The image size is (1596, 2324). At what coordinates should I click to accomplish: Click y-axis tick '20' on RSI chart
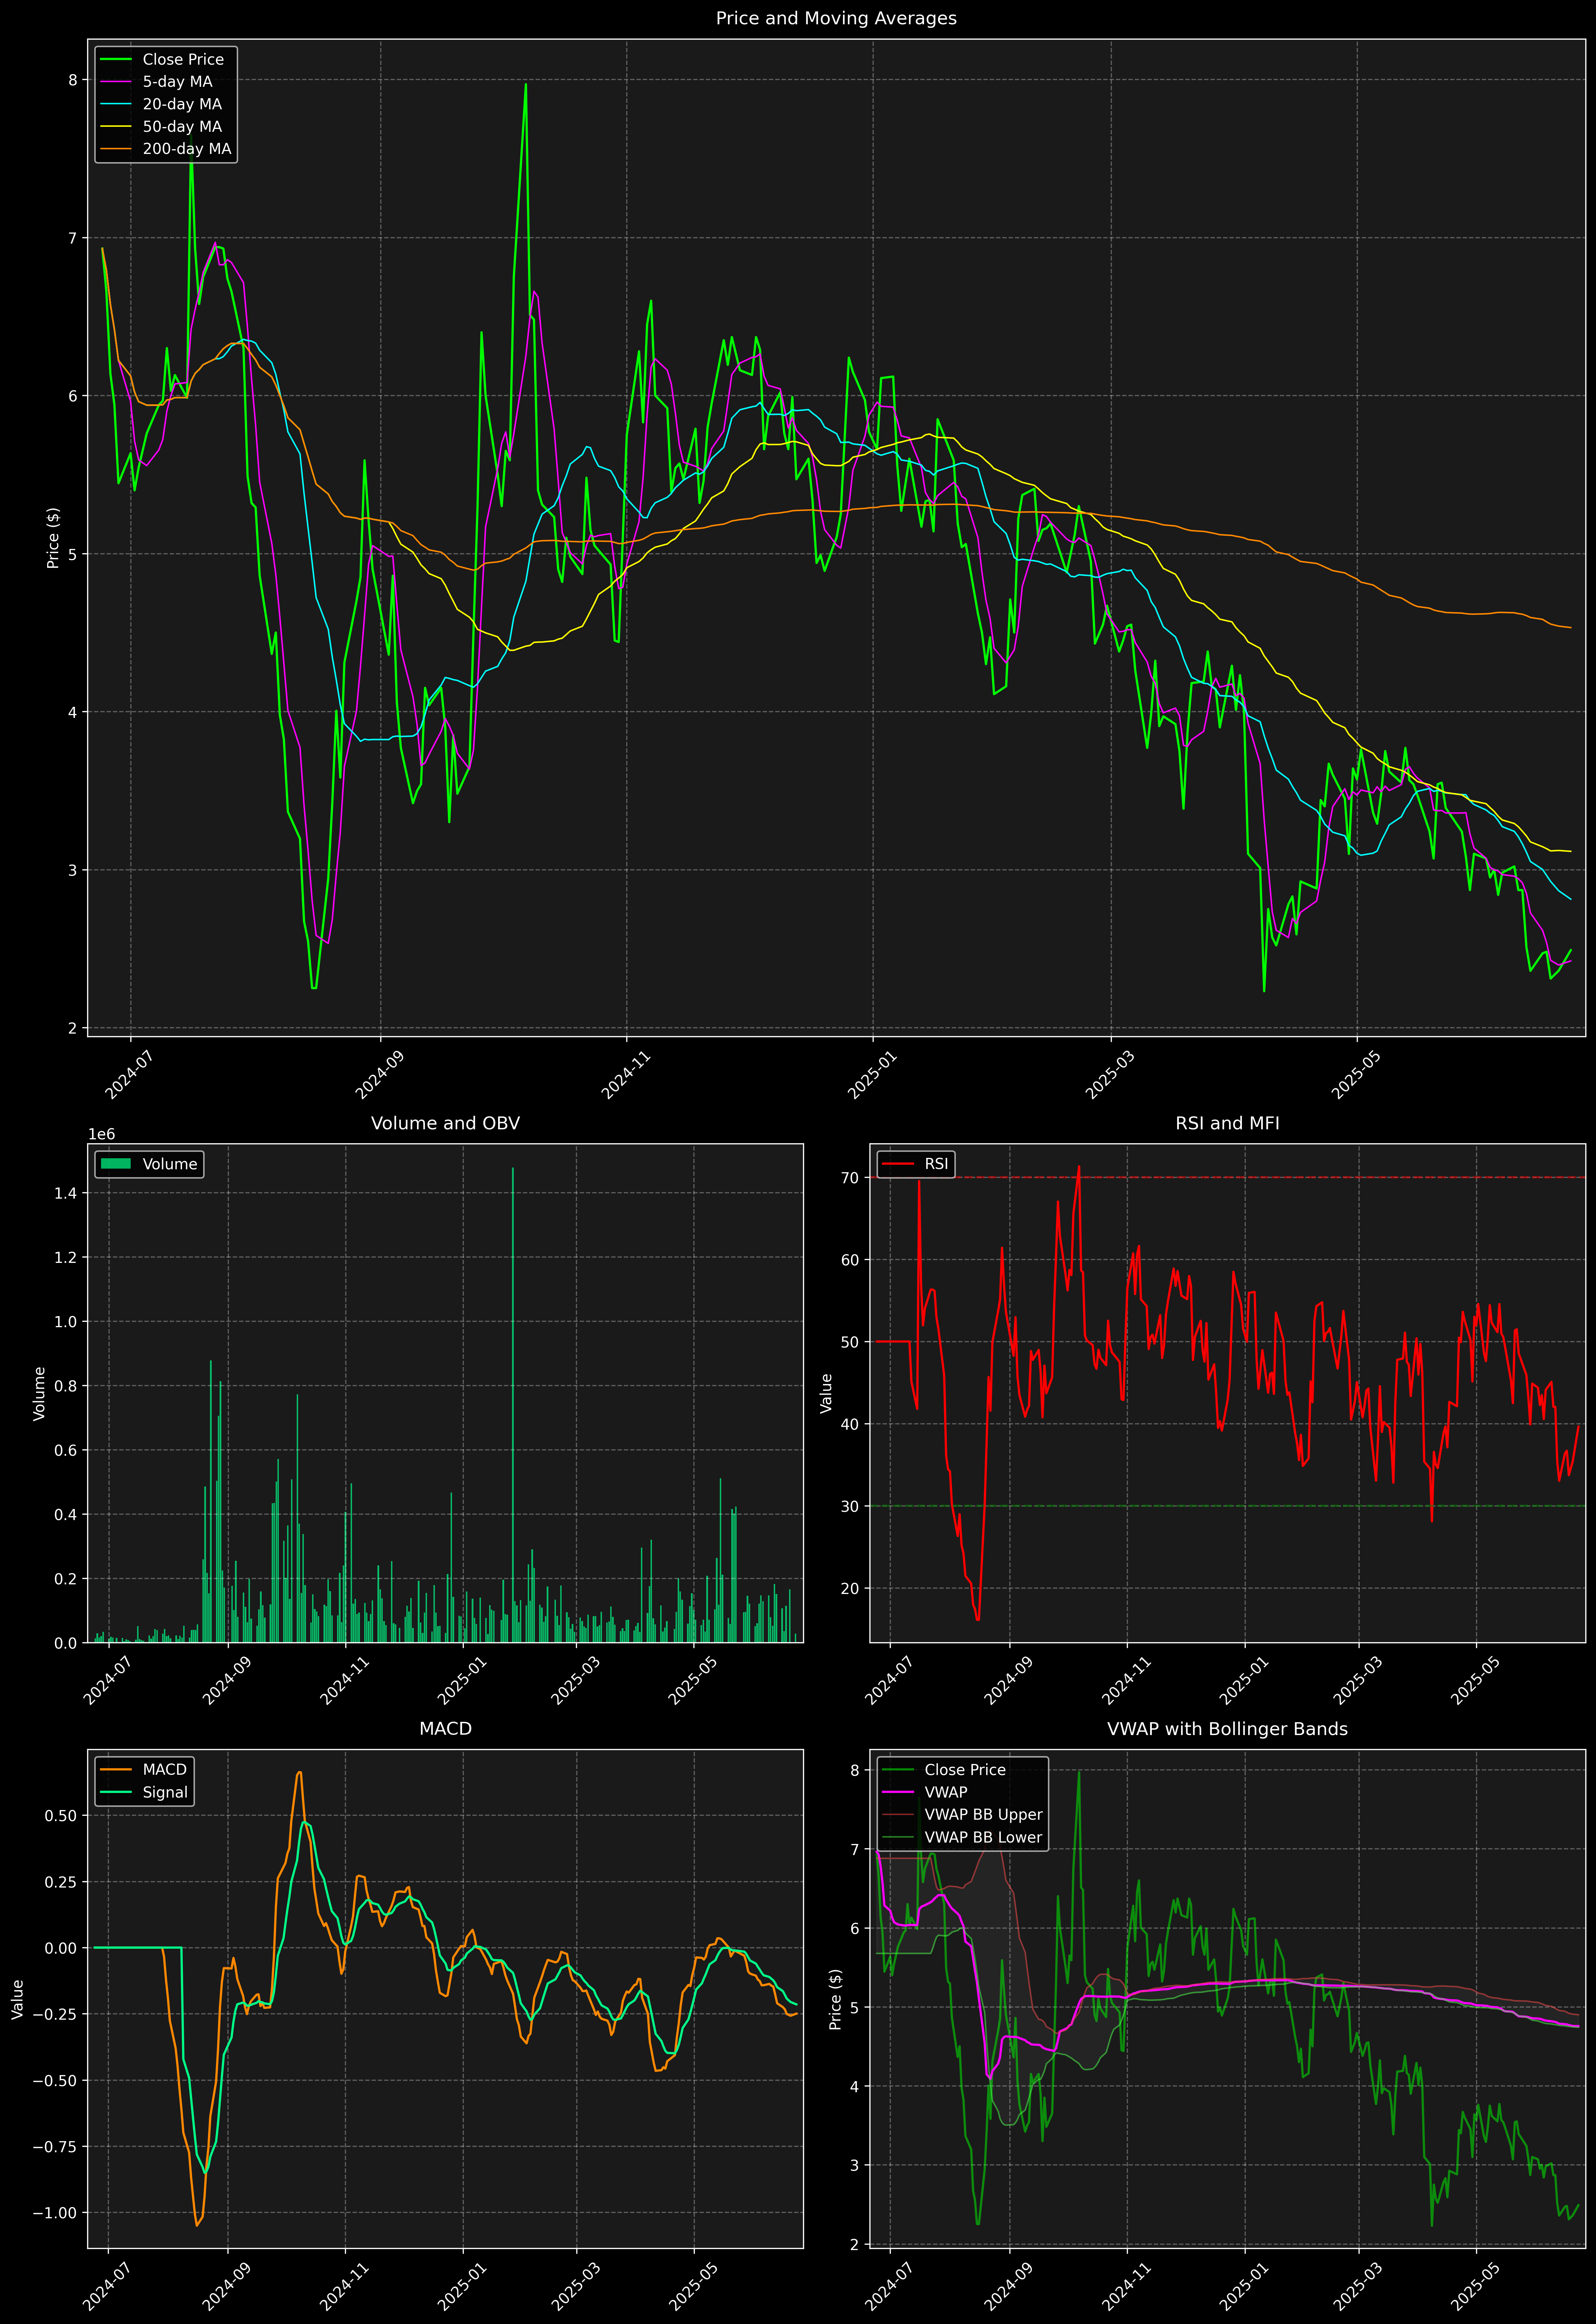[x=850, y=1588]
